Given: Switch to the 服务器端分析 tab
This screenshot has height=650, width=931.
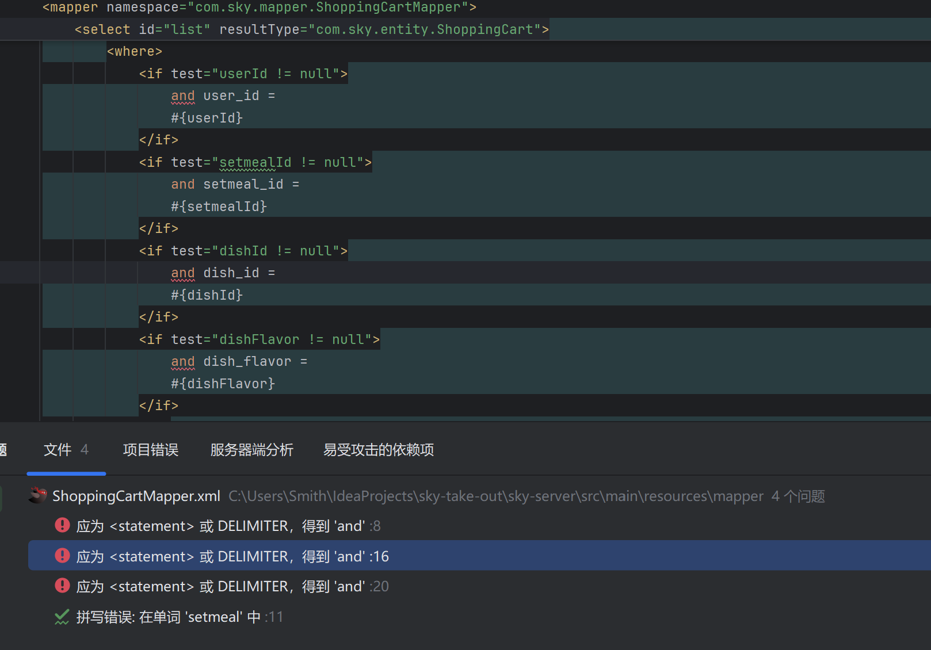Looking at the screenshot, I should (x=252, y=450).
